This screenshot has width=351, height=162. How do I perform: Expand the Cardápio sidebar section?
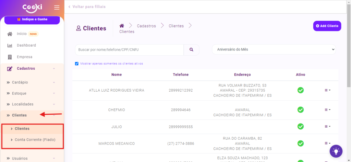pyautogui.click(x=32, y=82)
